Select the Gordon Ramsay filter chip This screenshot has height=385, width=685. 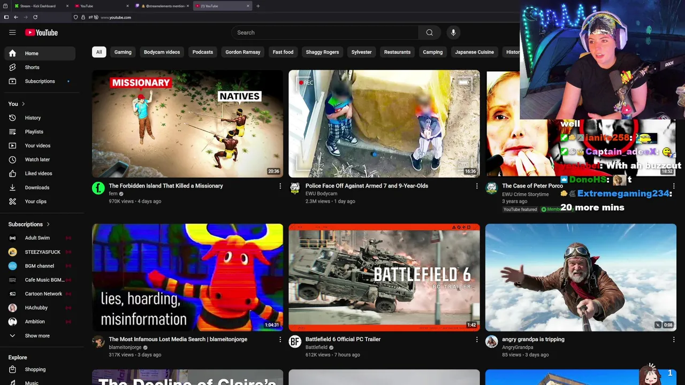pos(243,52)
